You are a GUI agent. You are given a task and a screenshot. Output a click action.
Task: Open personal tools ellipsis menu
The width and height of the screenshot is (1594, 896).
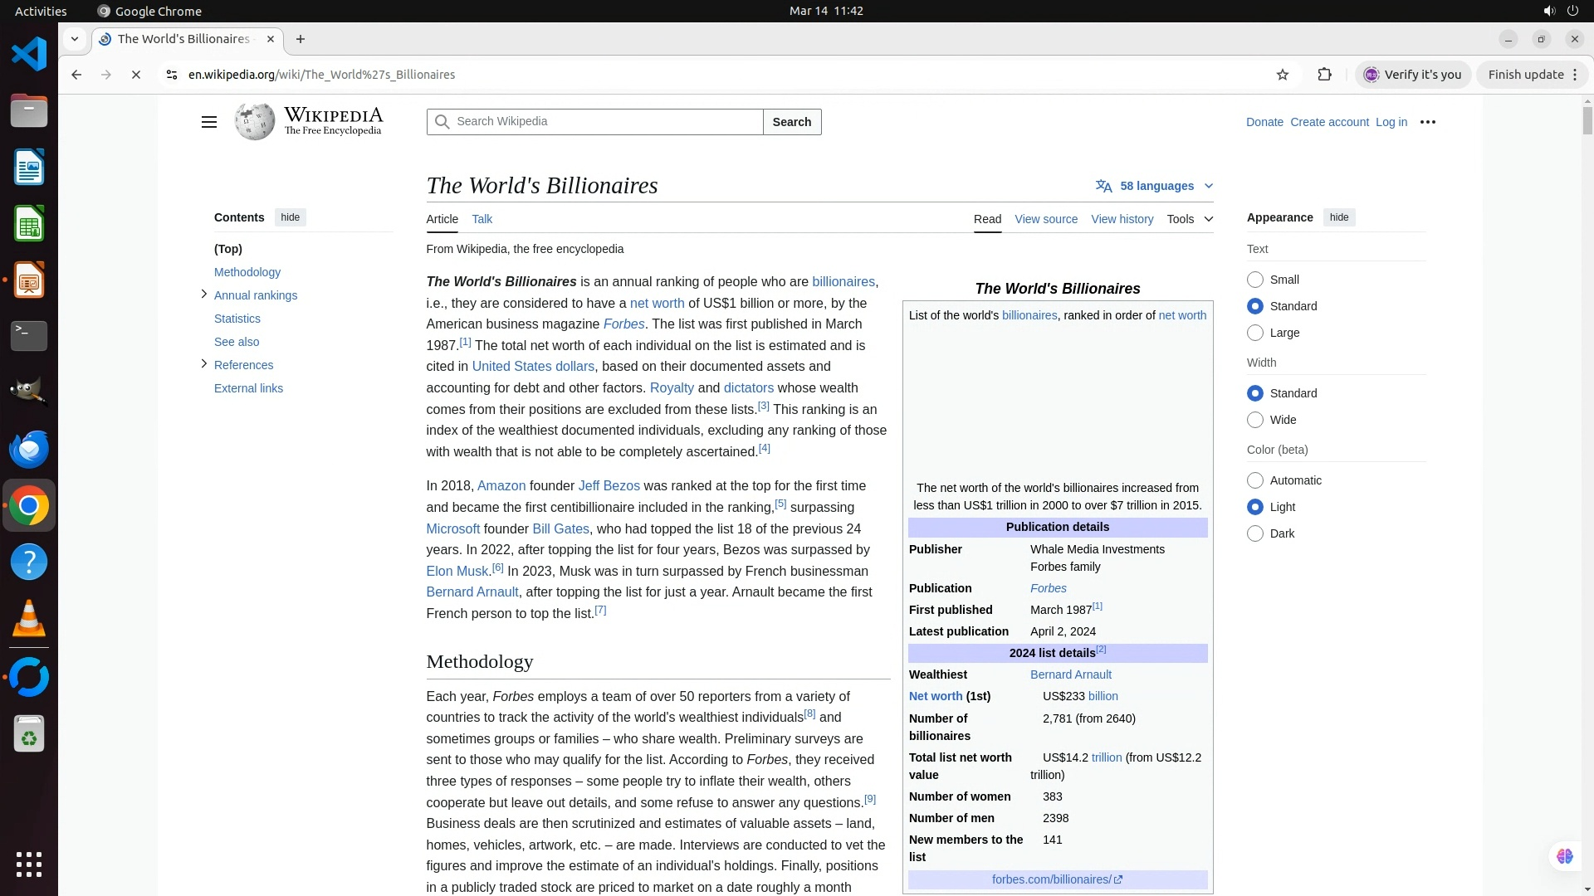point(1427,122)
